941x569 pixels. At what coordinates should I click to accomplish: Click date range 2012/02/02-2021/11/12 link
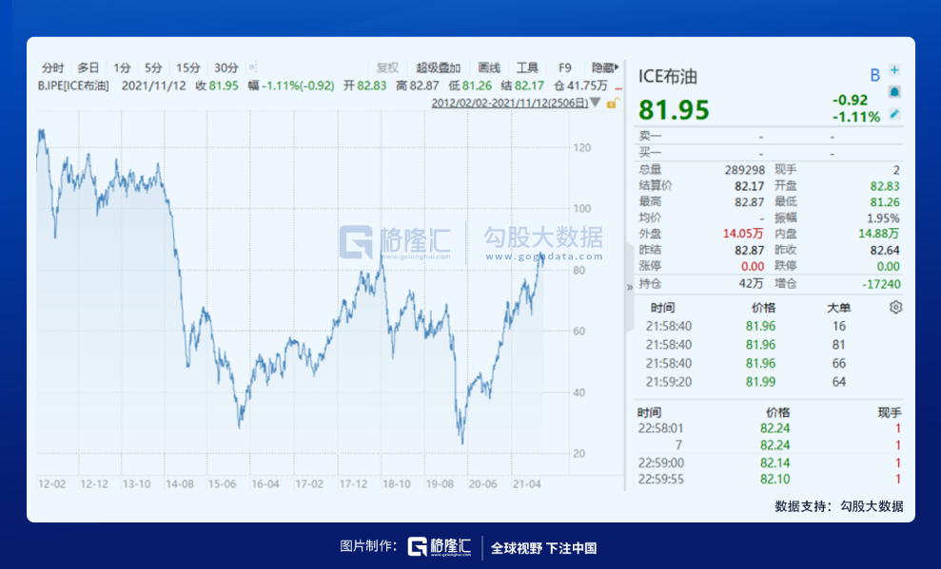click(x=509, y=103)
